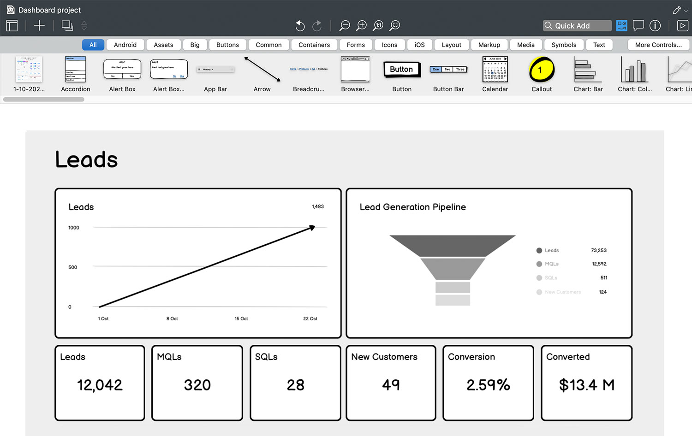The width and height of the screenshot is (692, 436).
Task: Select the Containers category tab
Action: 314,45
